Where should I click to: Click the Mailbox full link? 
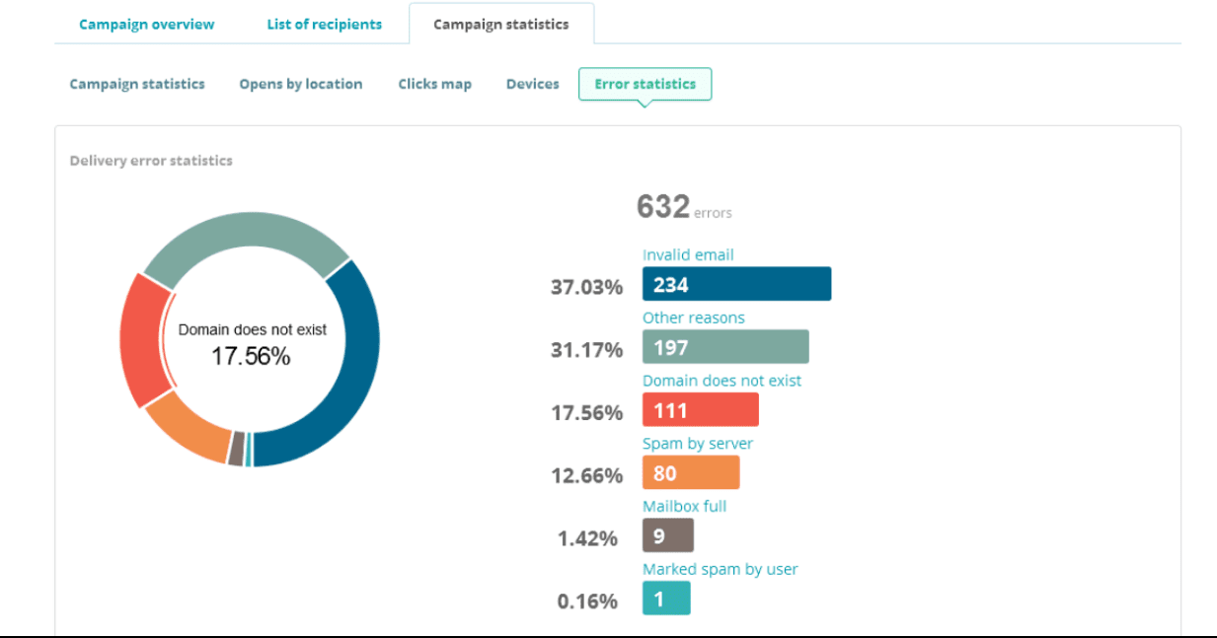point(684,506)
